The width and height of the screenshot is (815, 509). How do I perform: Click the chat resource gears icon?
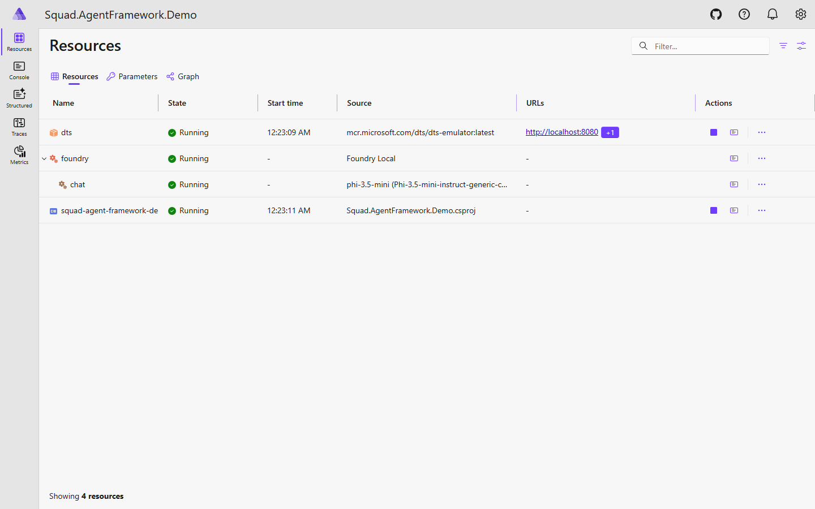point(63,184)
